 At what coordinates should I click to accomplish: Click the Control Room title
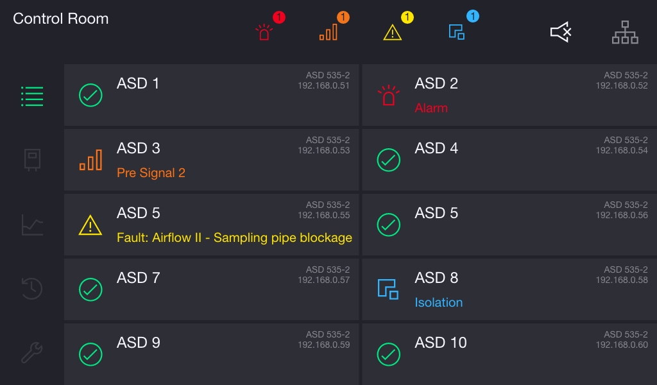coord(60,19)
